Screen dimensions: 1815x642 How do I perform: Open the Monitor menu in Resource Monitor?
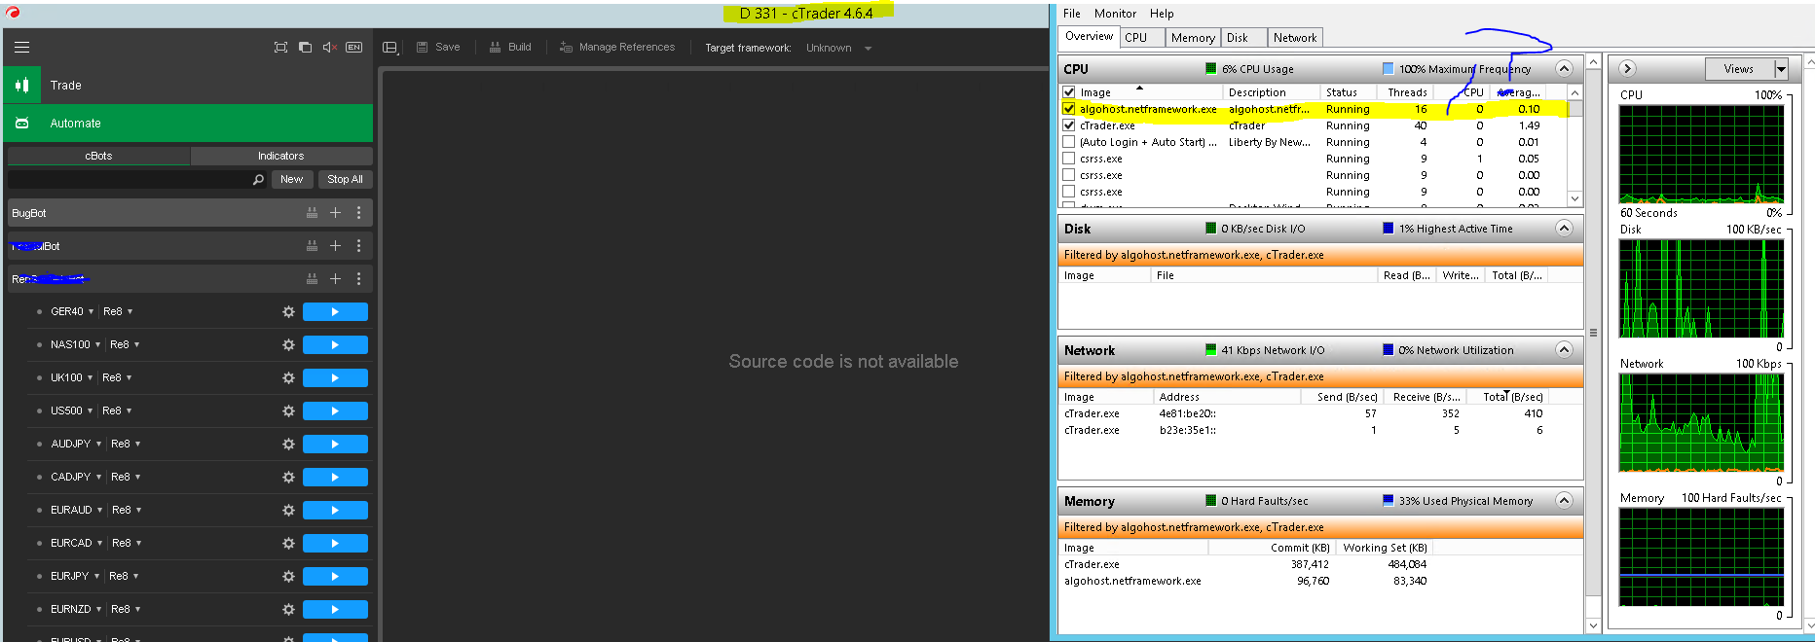click(1115, 14)
